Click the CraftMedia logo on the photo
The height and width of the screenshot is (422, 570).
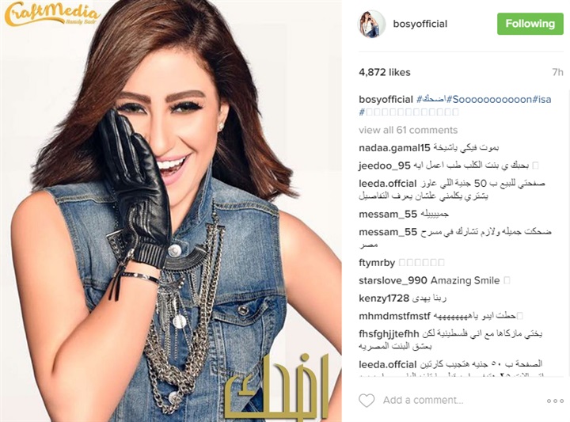coord(51,13)
